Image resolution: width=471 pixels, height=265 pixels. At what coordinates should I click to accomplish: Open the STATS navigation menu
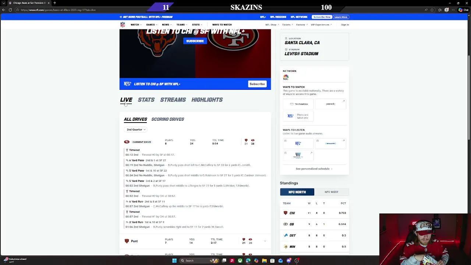(196, 25)
